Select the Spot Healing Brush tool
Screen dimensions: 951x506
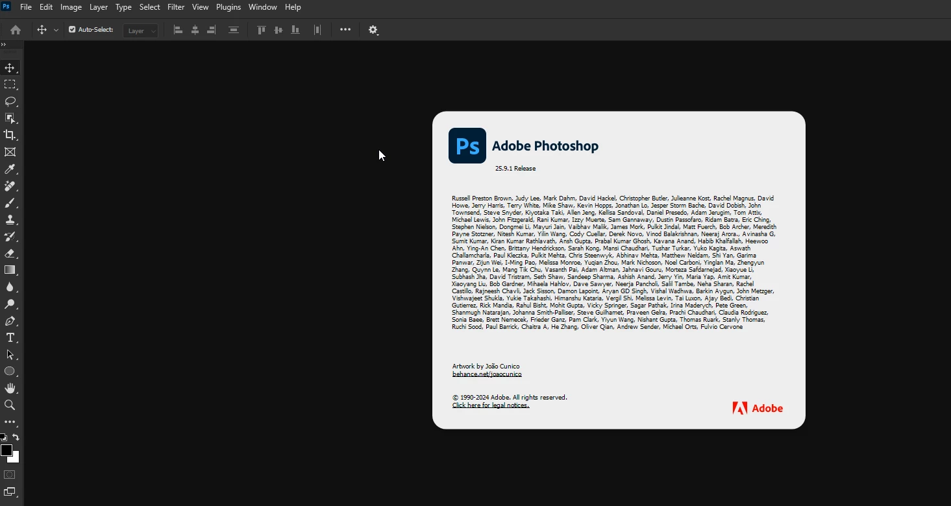click(10, 186)
